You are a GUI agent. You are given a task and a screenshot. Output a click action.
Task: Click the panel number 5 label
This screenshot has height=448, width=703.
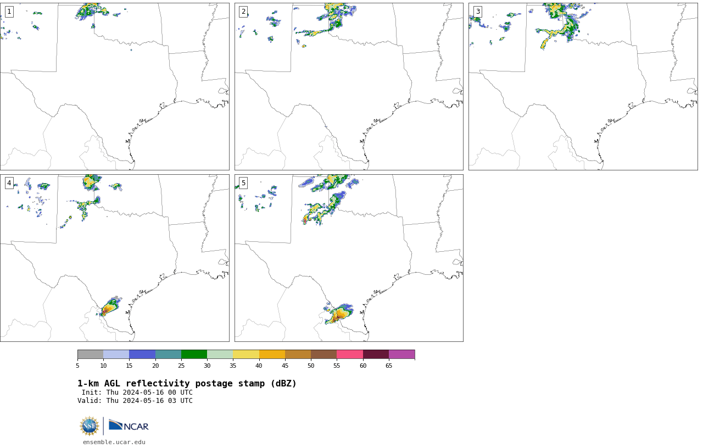pyautogui.click(x=243, y=183)
